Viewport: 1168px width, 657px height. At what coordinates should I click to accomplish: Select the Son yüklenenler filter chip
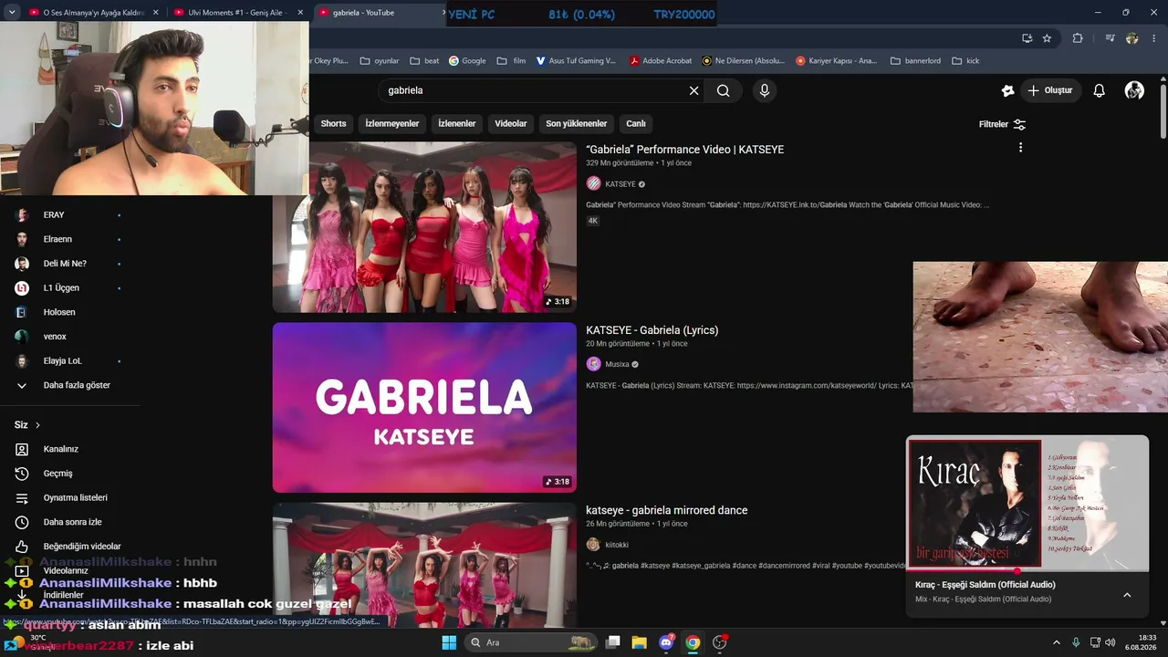(x=576, y=123)
